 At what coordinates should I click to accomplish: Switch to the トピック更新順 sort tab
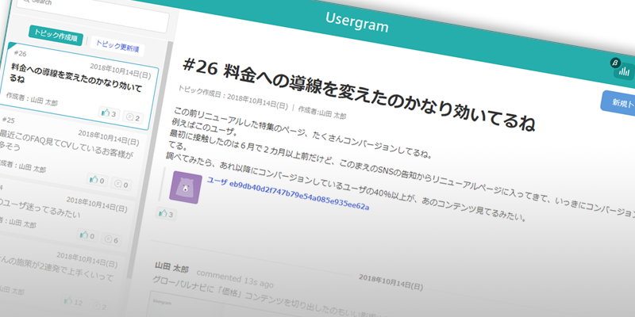pos(117,45)
